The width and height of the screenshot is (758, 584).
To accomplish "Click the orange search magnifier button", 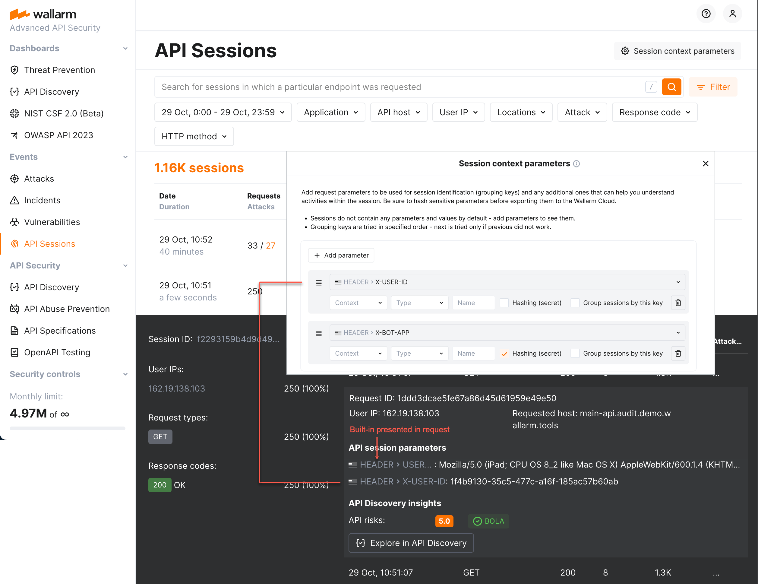I will pos(671,87).
